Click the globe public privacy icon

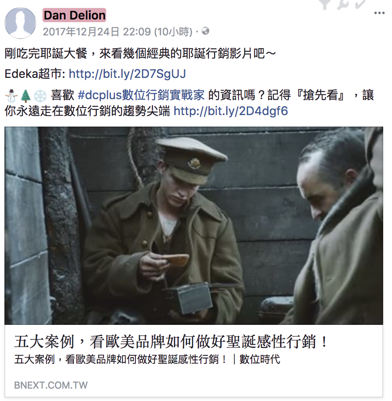[x=205, y=31]
